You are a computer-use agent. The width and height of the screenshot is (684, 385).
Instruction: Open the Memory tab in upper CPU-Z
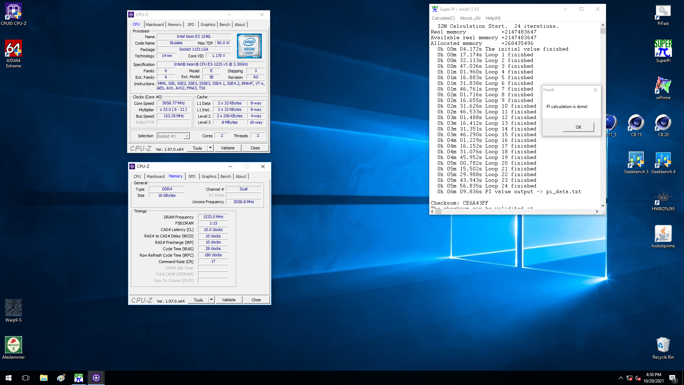coord(175,25)
